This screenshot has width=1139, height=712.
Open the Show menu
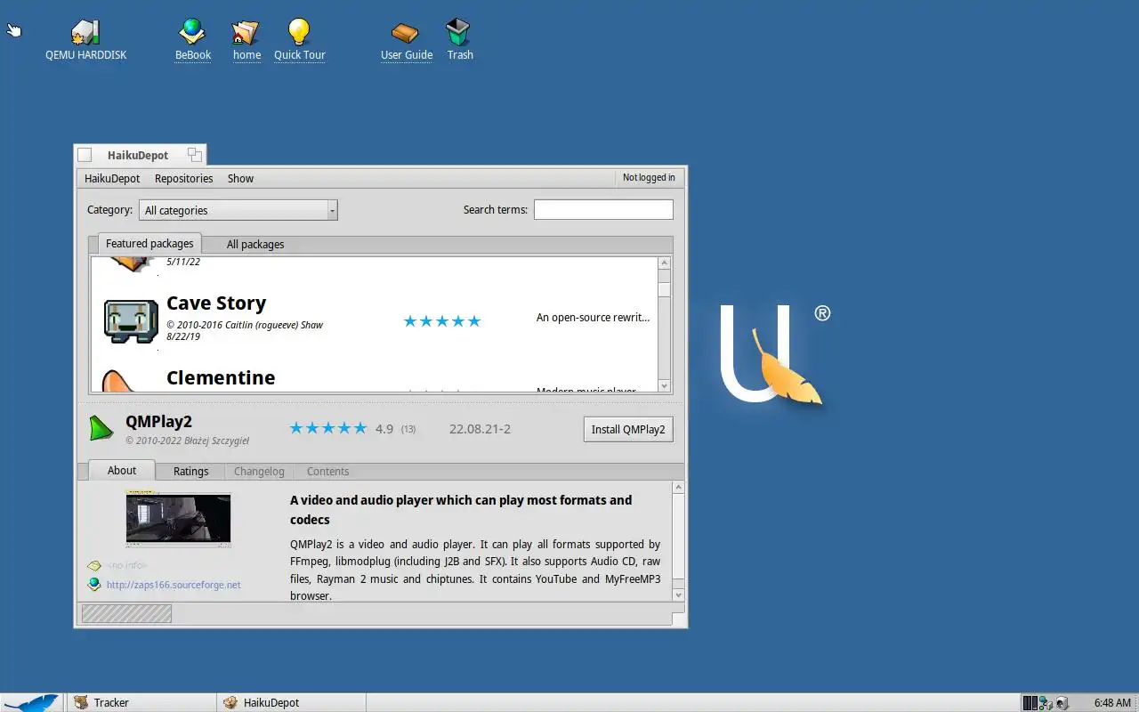click(240, 178)
